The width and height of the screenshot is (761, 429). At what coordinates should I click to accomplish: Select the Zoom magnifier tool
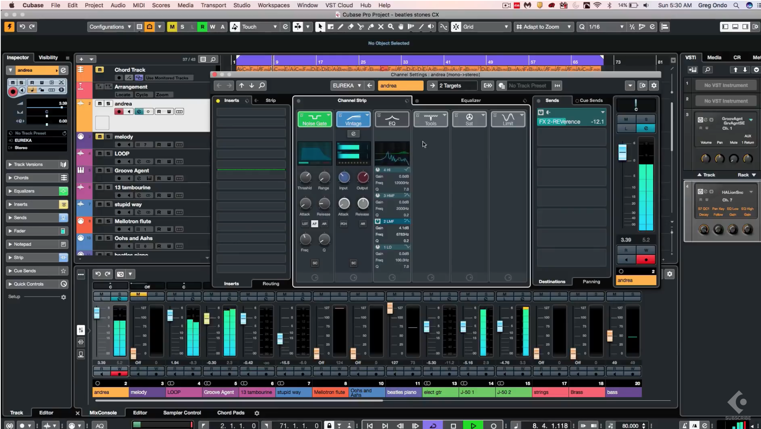(x=391, y=27)
